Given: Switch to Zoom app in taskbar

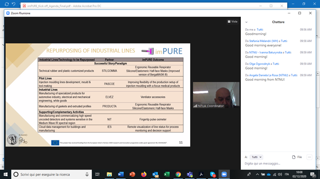Looking at the screenshot, I should (224, 175).
